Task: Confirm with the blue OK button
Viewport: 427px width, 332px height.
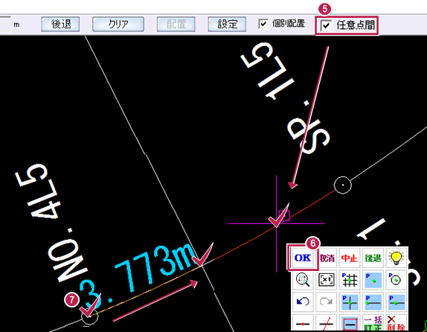Action: [x=303, y=258]
